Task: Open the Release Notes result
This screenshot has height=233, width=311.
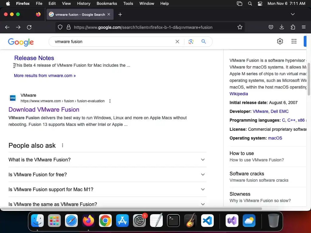Action: [x=34, y=58]
